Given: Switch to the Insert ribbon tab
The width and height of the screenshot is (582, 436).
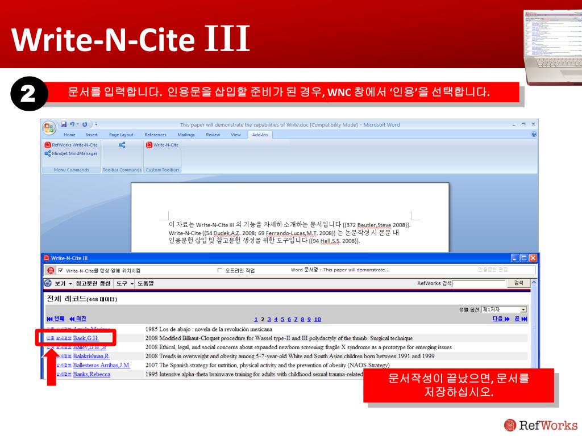Looking at the screenshot, I should [92, 135].
